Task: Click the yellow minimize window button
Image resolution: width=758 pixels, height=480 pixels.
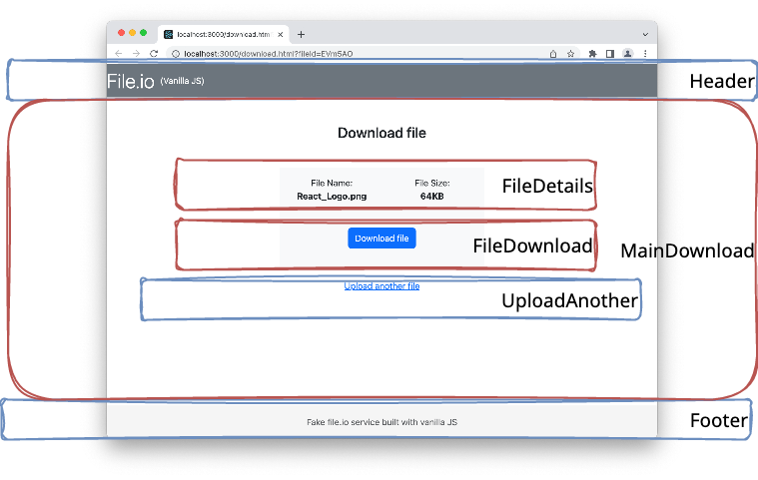Action: pos(133,33)
